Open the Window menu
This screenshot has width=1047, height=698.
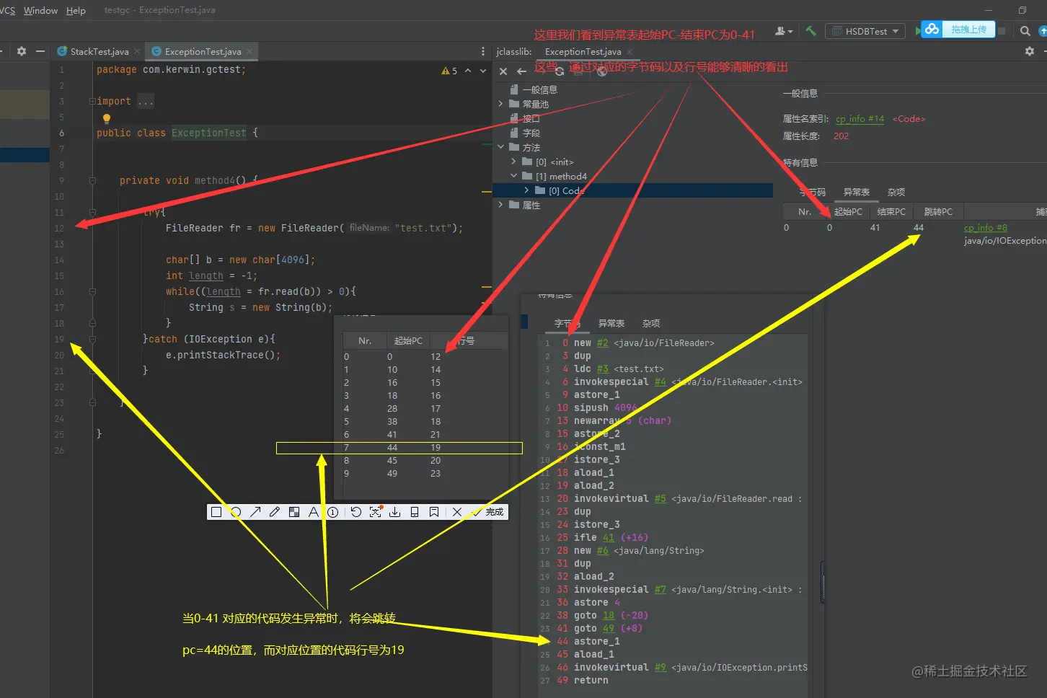(x=40, y=10)
